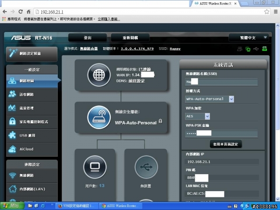Select the clients computer icon on network map
280x210 pixels.
click(95, 167)
